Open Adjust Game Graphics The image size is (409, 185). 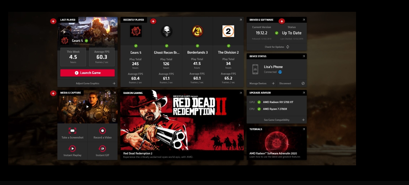(x=87, y=83)
